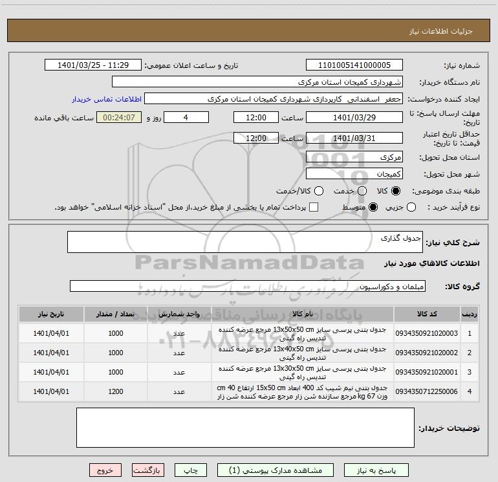Click quantity 1200 in row 4
Screen dimensions: 498x482
(x=116, y=391)
